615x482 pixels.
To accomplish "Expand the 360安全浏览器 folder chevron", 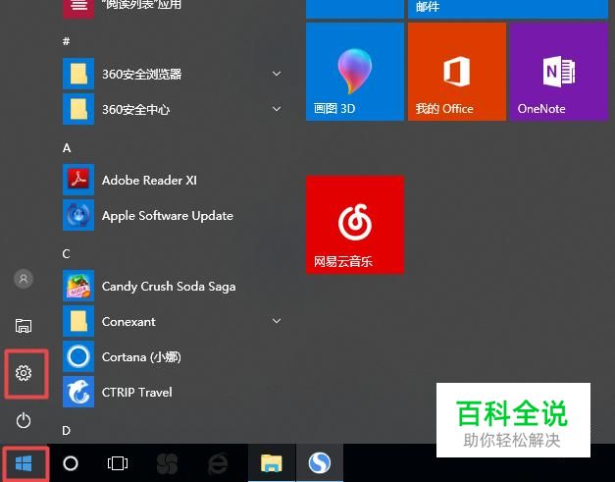I will tap(277, 74).
